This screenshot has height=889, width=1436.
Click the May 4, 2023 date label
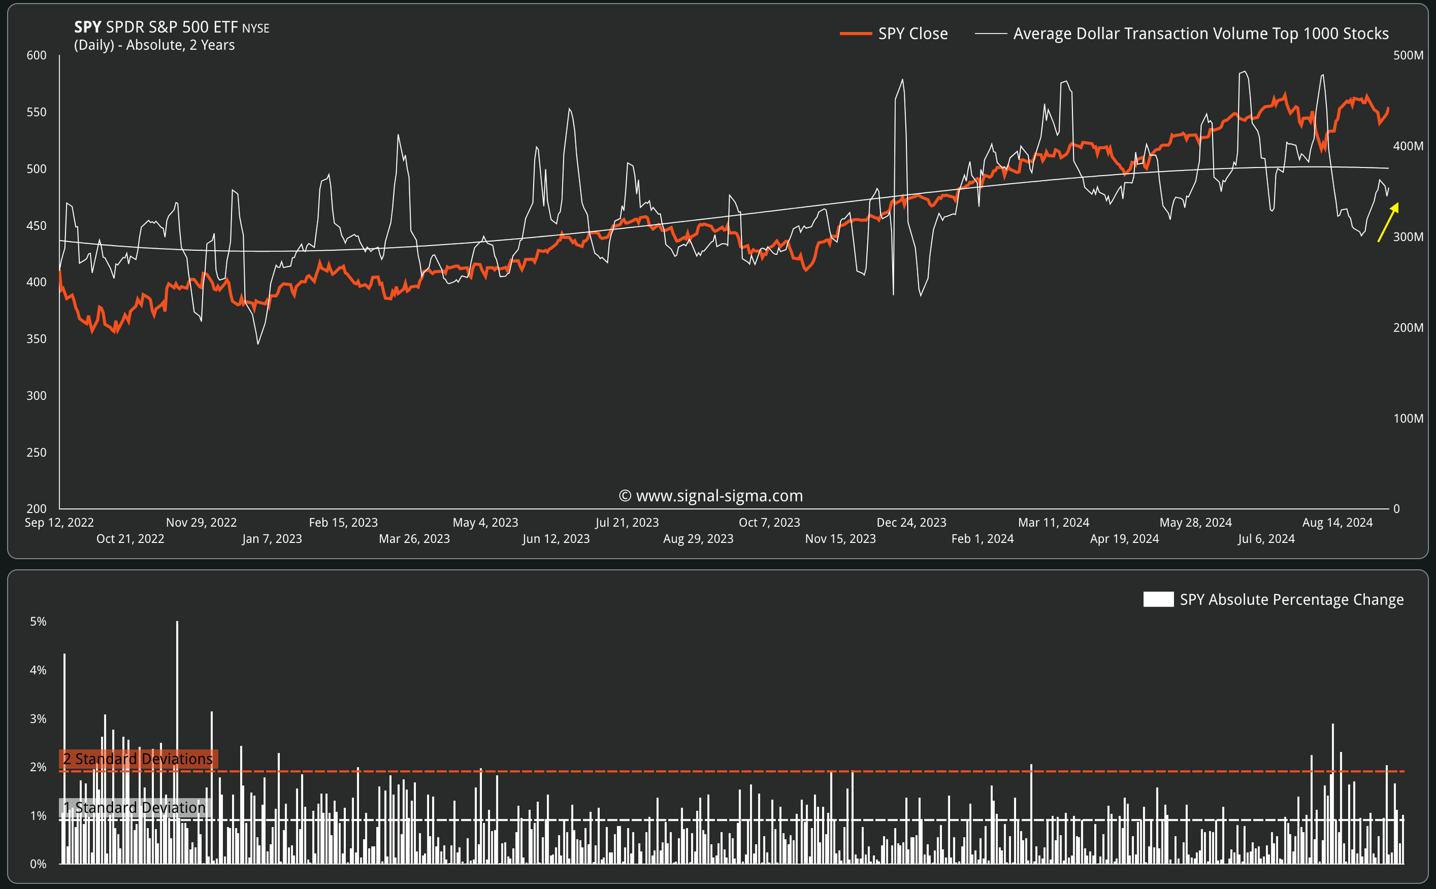485,522
